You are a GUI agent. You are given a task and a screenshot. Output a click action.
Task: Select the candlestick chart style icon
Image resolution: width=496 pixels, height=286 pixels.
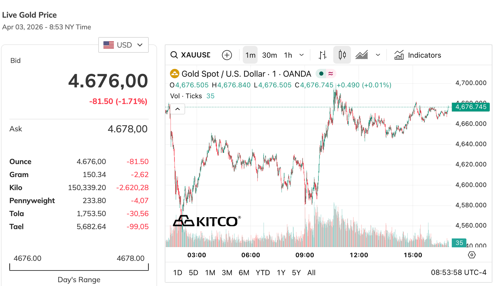click(x=342, y=55)
